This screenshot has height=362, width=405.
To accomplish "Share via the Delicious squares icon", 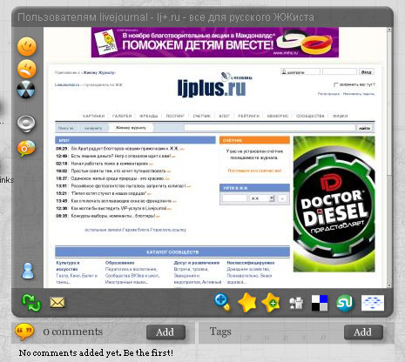I will click(x=320, y=303).
